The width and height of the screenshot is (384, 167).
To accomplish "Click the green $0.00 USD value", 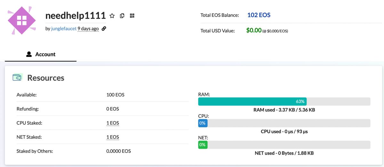I will tap(254, 30).
